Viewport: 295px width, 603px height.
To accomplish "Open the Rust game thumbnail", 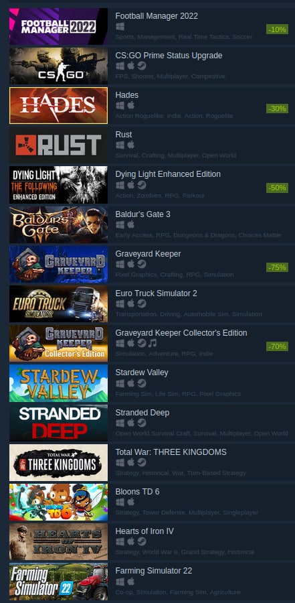I will [x=58, y=145].
